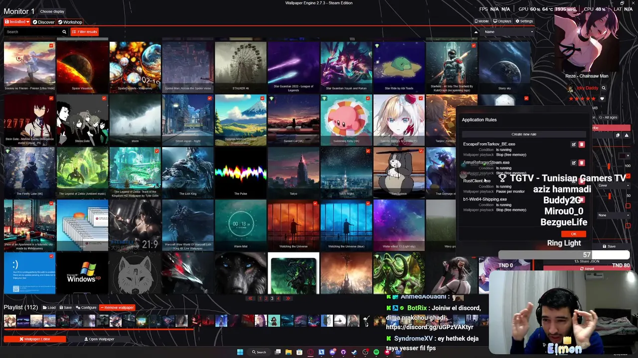Open the Installed dropdown arrow
638x358 pixels.
28,22
